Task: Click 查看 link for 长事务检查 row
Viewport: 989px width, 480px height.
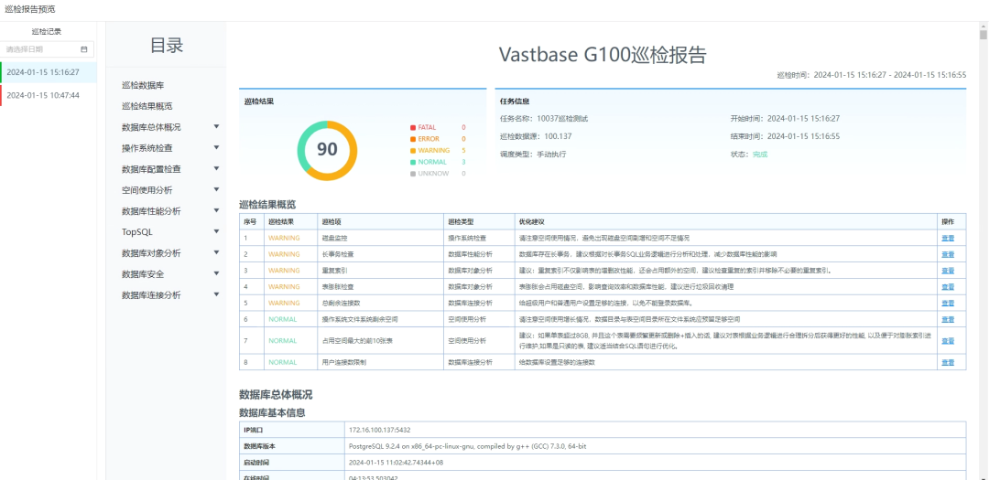Action: pos(948,254)
